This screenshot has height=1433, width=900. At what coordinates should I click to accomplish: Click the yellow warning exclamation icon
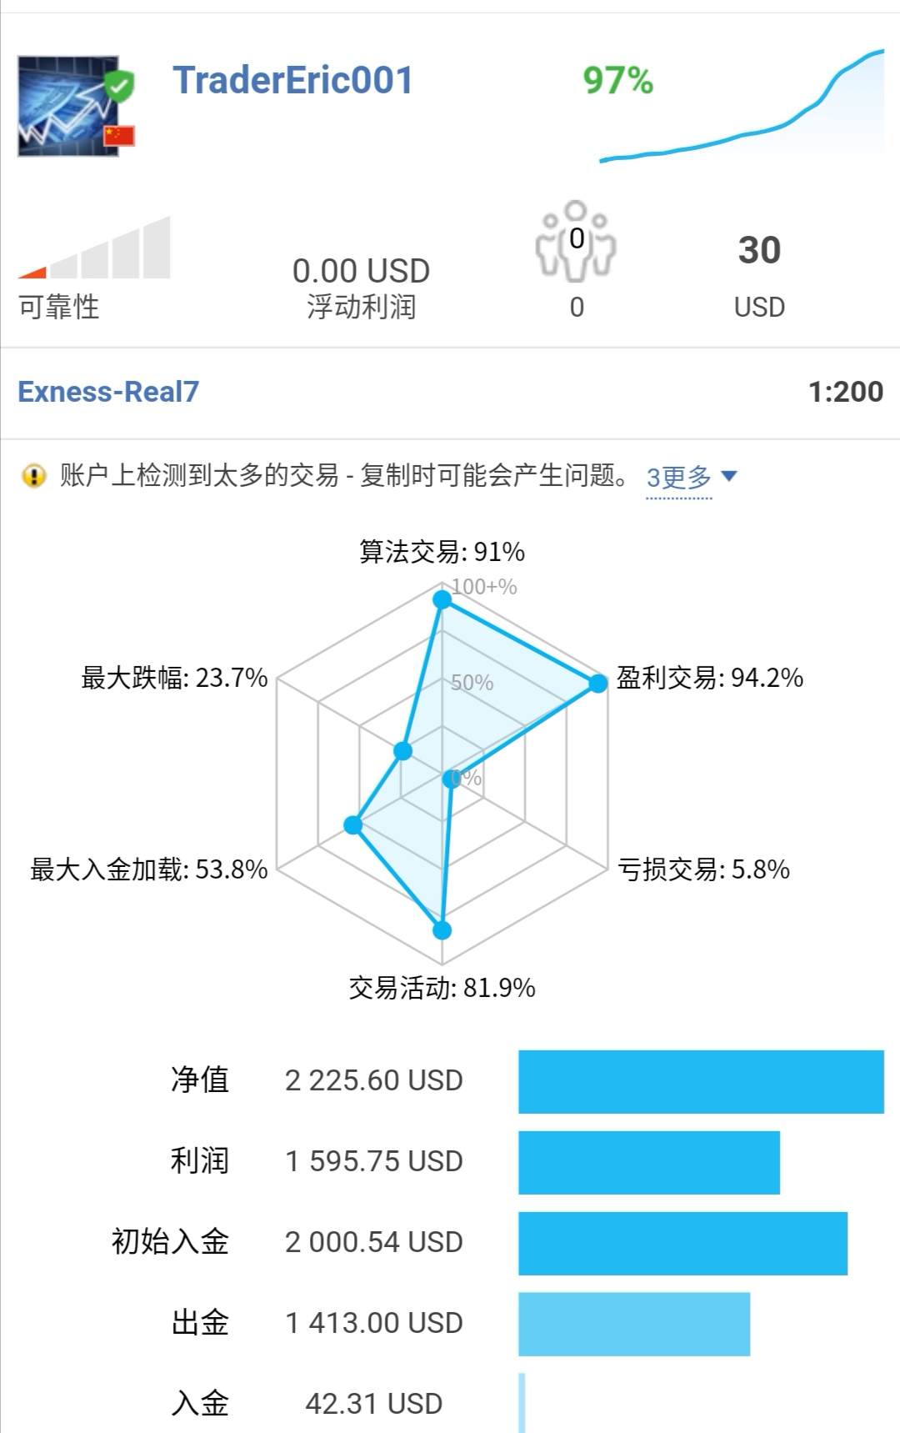(33, 476)
